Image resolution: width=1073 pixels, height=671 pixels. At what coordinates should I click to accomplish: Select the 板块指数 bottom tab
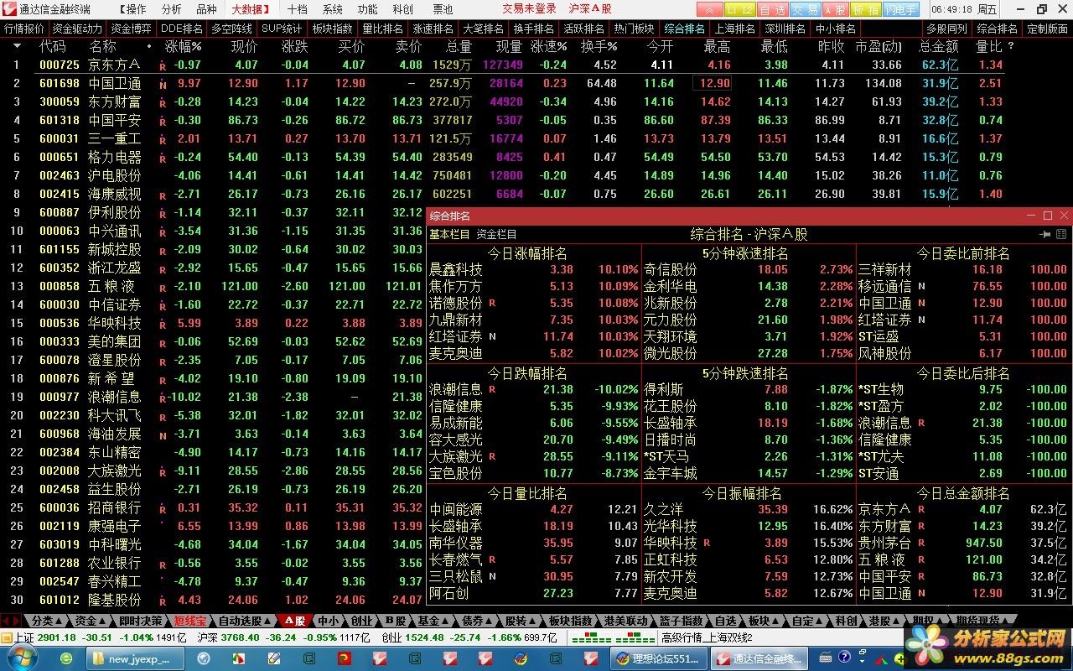[571, 621]
